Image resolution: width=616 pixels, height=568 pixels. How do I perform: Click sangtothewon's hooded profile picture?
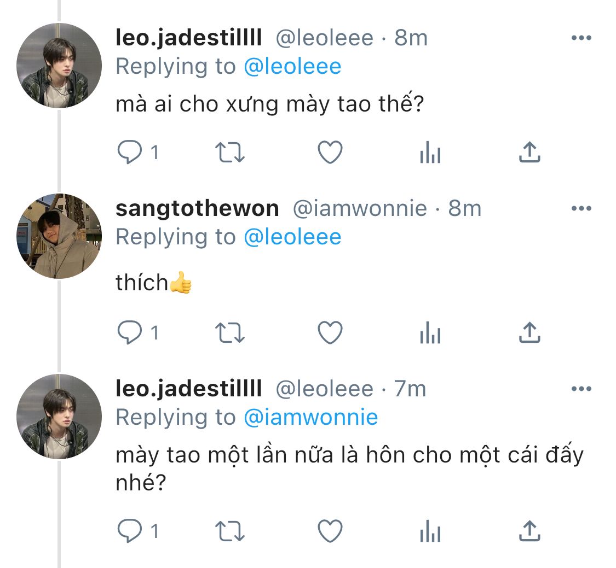click(59, 236)
